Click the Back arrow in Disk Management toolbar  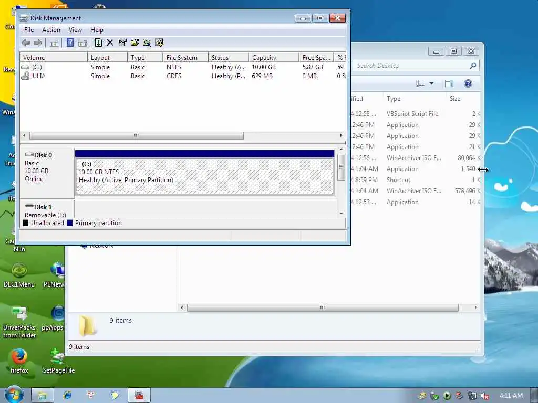click(x=26, y=43)
